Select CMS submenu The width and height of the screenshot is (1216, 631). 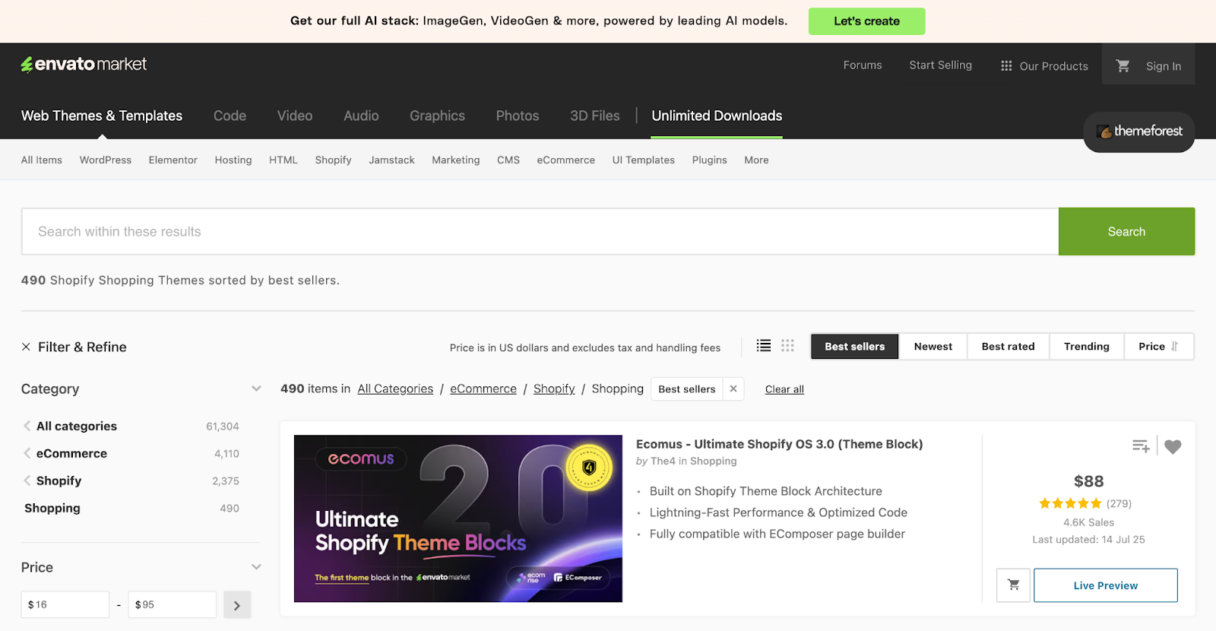click(x=508, y=160)
